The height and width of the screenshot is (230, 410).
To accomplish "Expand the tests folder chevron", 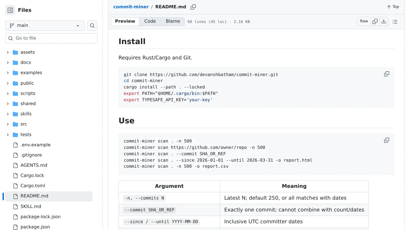I will [8, 134].
